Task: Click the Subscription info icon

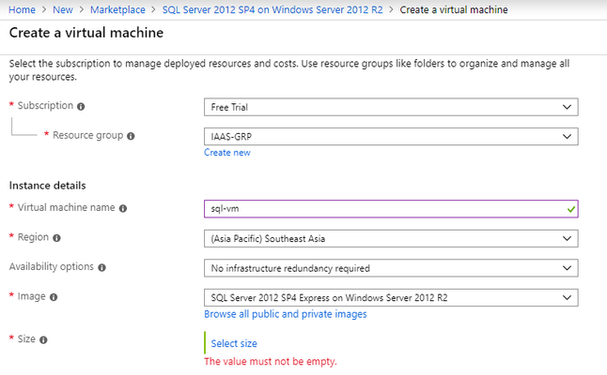Action: click(81, 107)
